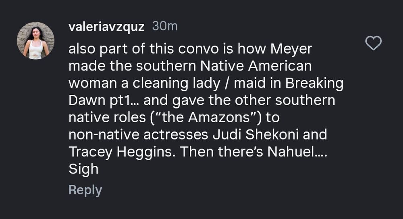Open valeriavzquz's profile picture
Viewport: 403px width, 219px height.
point(35,41)
